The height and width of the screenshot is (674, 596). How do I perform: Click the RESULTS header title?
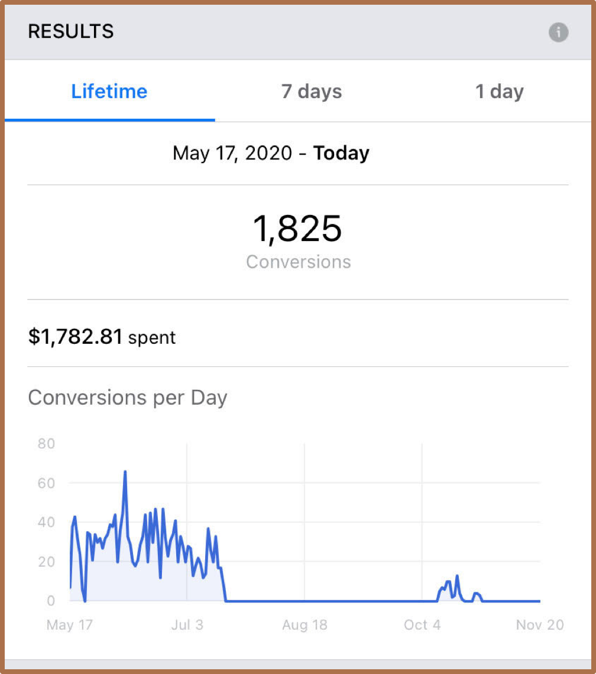coord(71,32)
